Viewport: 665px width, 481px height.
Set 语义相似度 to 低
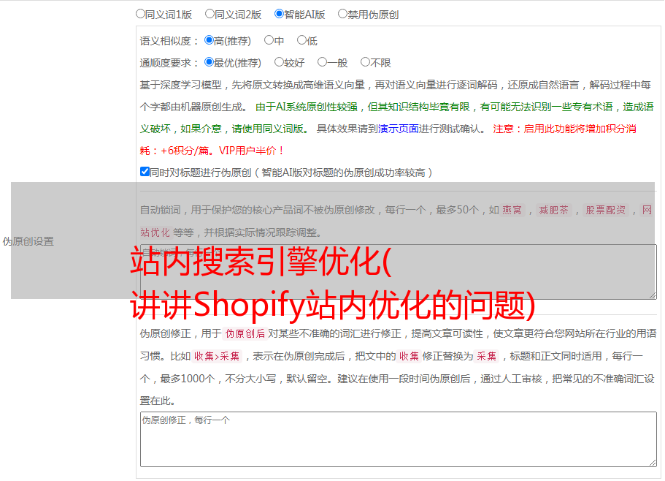click(x=301, y=40)
